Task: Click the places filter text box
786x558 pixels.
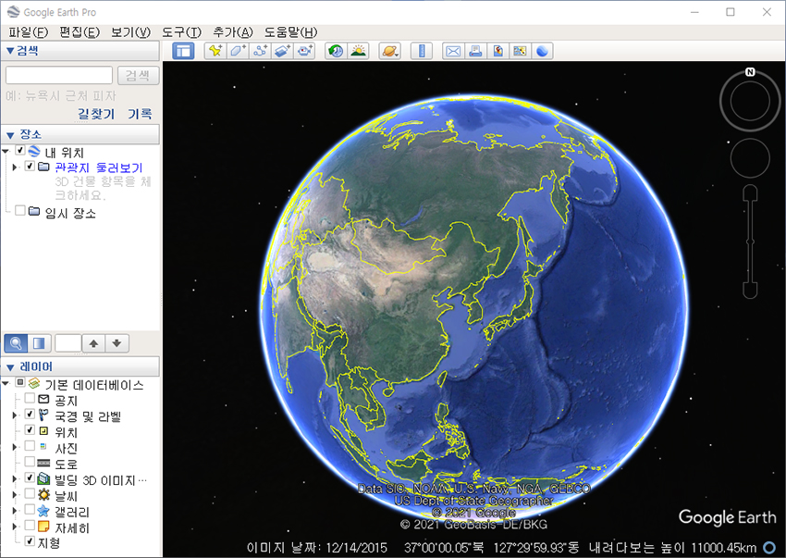Action: [68, 343]
